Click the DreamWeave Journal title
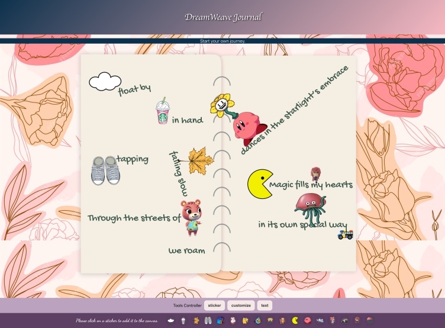Screen dimensions: 445x328 [223, 17]
